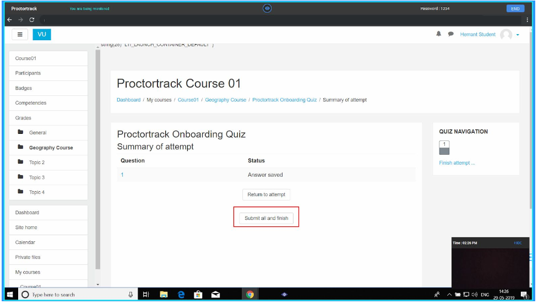The width and height of the screenshot is (538, 304).
Task: Open Windows Start menu
Action: point(10,295)
